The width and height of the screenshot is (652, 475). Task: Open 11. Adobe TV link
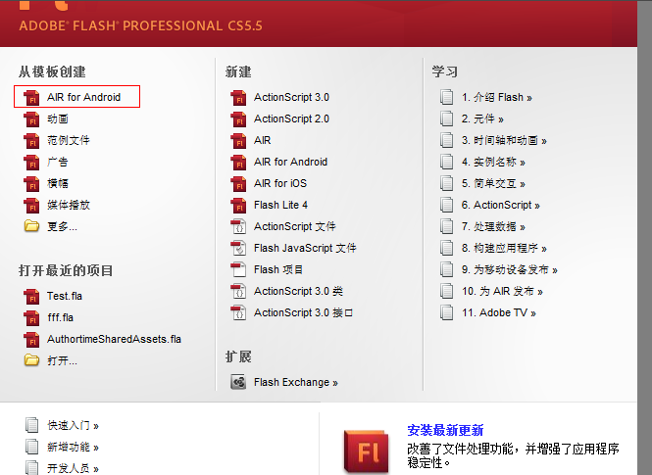tap(499, 313)
